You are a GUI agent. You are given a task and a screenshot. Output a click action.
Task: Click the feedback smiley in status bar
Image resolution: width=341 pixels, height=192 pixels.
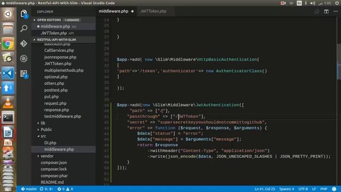coord(334,189)
